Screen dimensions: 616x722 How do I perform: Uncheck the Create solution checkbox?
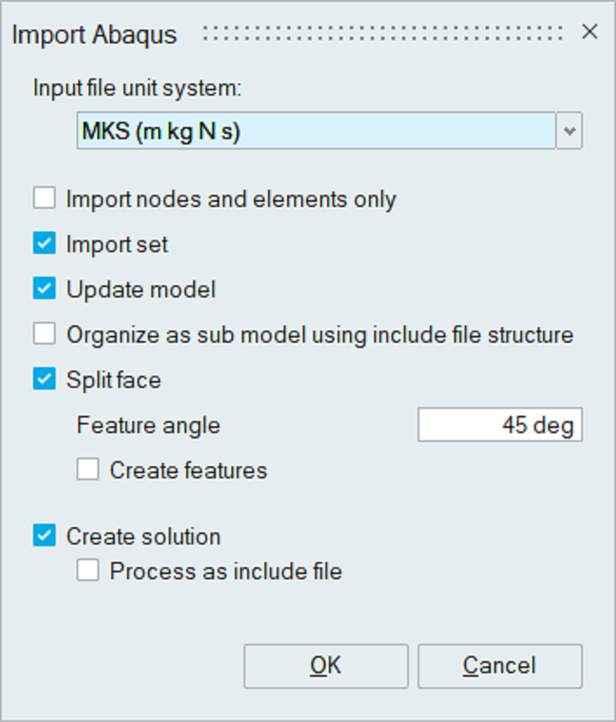click(x=44, y=536)
